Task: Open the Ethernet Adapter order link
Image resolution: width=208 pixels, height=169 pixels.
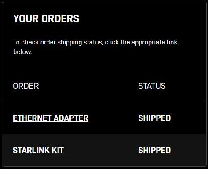Action: [x=51, y=118]
